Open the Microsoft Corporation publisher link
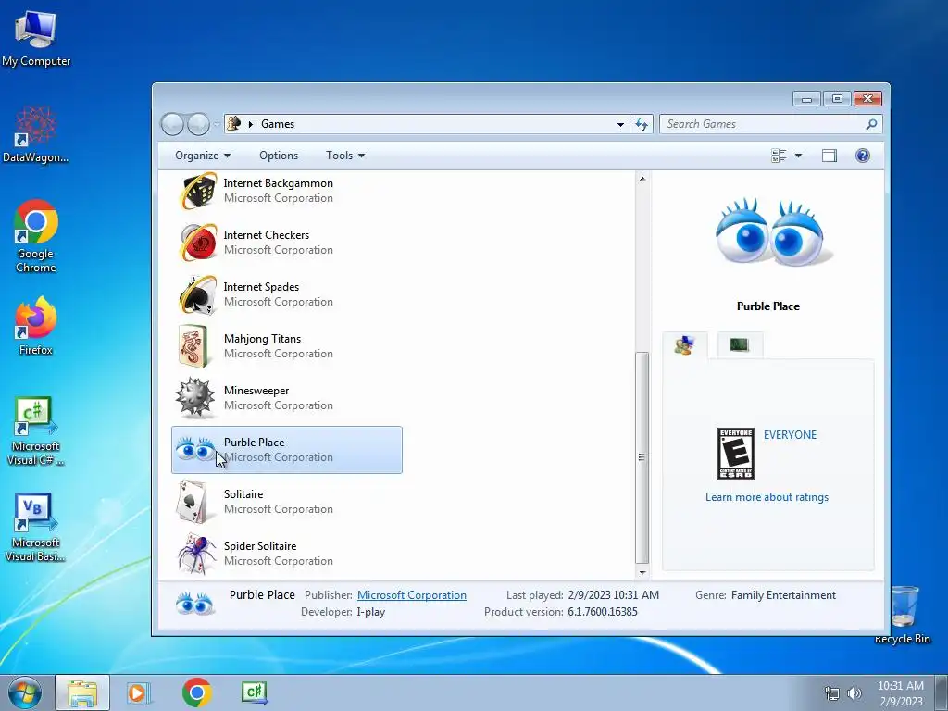The width and height of the screenshot is (948, 711). coord(412,595)
